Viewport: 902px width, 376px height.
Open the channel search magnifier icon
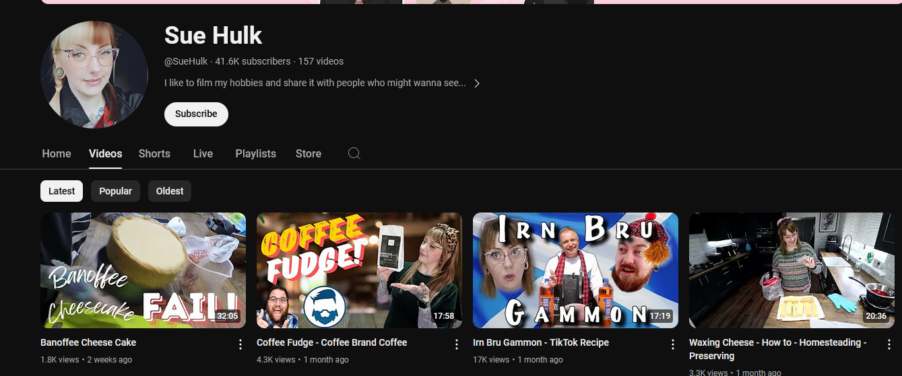pyautogui.click(x=354, y=153)
